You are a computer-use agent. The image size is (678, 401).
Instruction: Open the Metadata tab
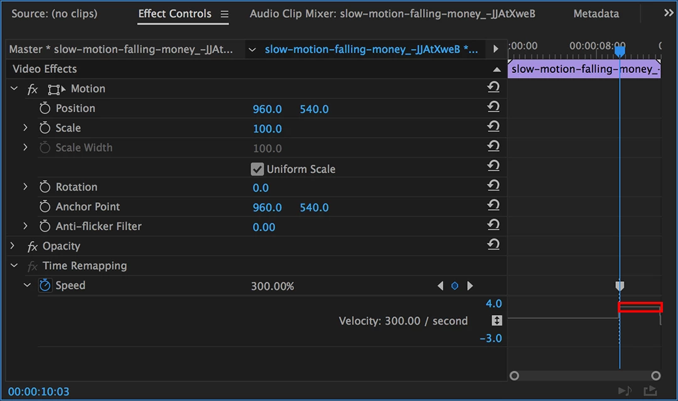click(596, 14)
